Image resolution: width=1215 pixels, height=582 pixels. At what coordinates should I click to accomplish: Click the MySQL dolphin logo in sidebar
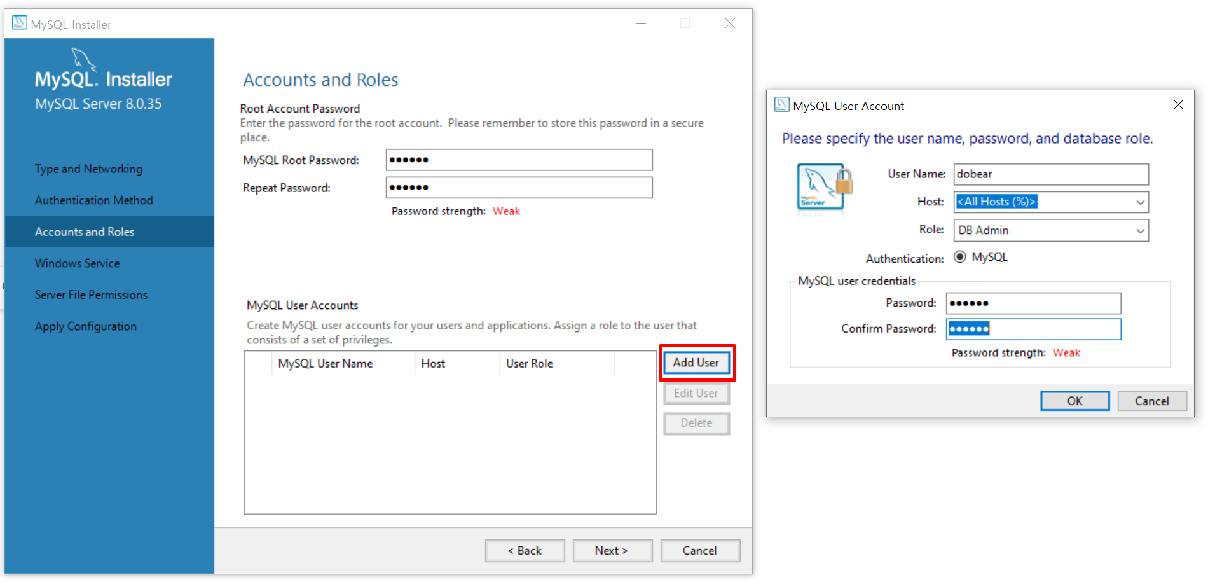[83, 59]
